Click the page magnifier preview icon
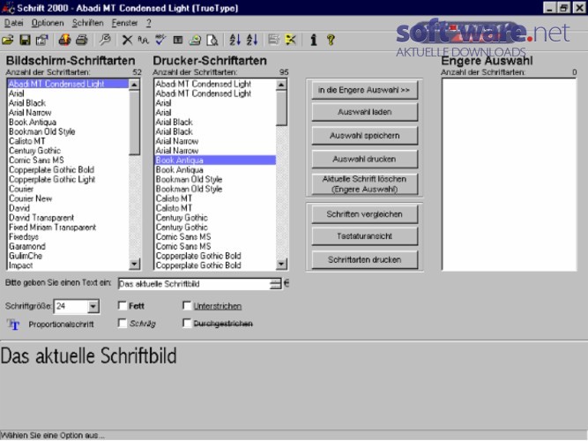The height and width of the screenshot is (441, 588). coord(212,40)
